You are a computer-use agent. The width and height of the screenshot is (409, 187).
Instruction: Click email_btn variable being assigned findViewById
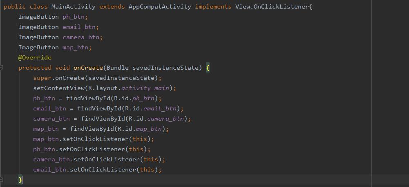(x=49, y=108)
